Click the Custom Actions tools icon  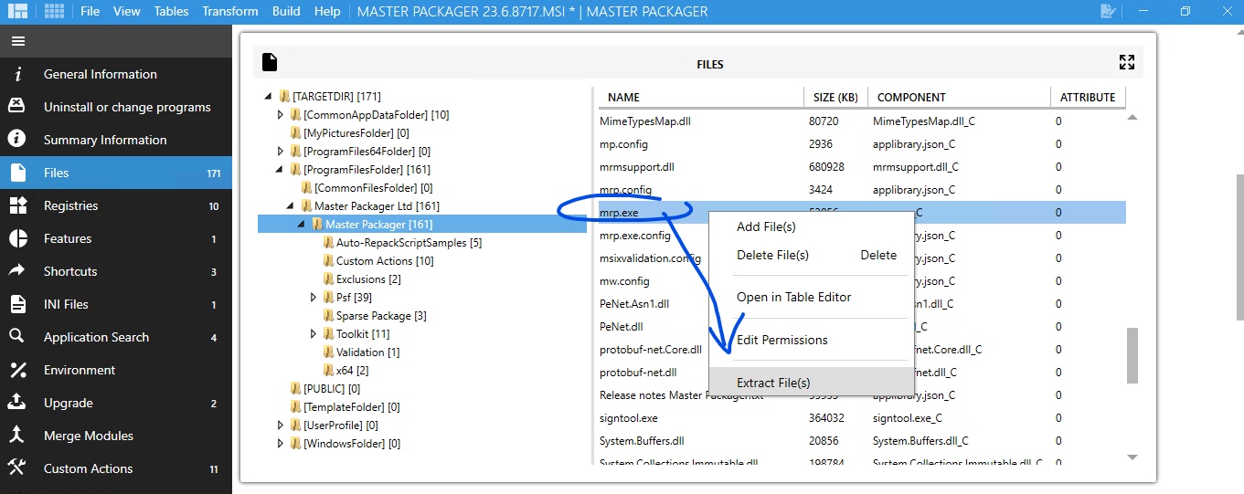[17, 468]
